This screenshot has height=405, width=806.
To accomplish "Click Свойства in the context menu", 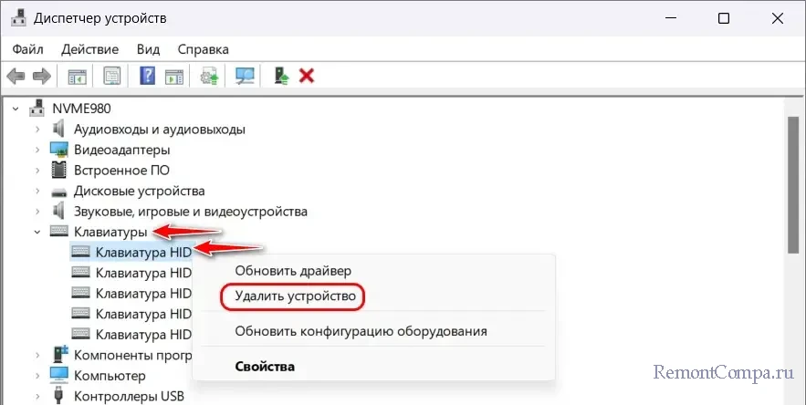I will click(x=265, y=367).
